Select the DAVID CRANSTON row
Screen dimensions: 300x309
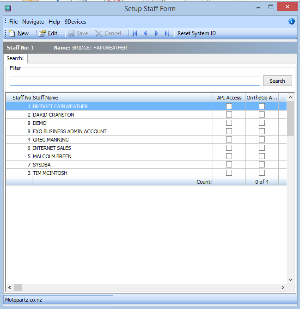(146, 115)
